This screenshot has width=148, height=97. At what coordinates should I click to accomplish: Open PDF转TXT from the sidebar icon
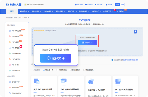click(10, 65)
